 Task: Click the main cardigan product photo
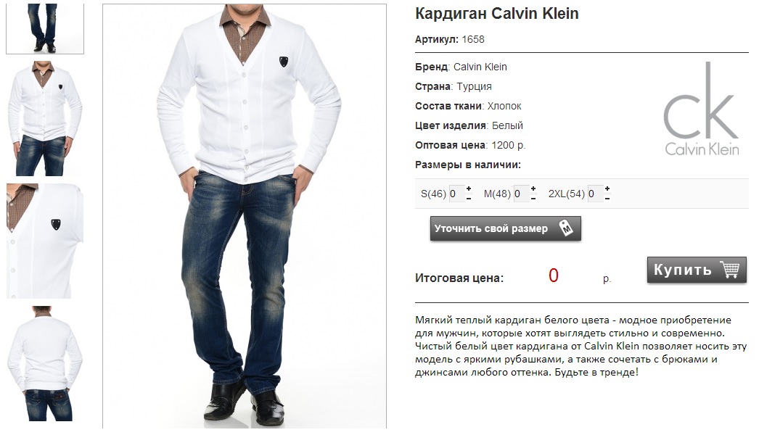tap(245, 216)
